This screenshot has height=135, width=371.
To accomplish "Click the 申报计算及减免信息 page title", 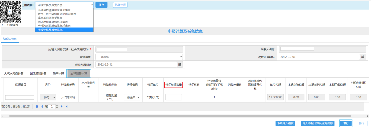I will (185, 31).
